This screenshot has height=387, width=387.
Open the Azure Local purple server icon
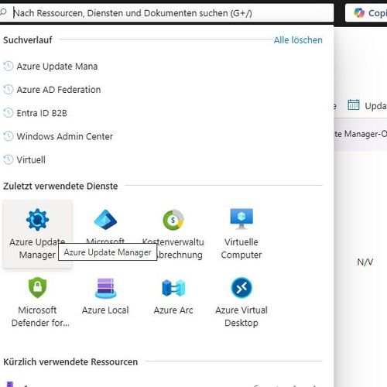coord(105,288)
